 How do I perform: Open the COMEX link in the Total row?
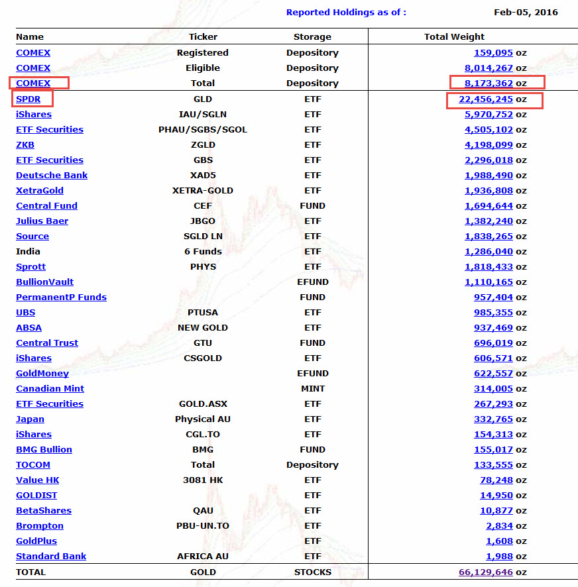click(33, 83)
